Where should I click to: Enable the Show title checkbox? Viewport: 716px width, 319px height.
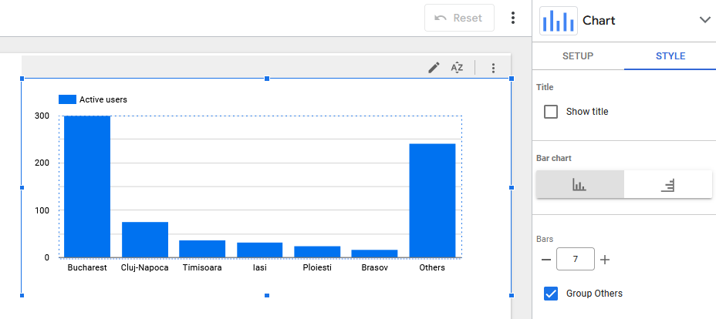[x=551, y=112]
